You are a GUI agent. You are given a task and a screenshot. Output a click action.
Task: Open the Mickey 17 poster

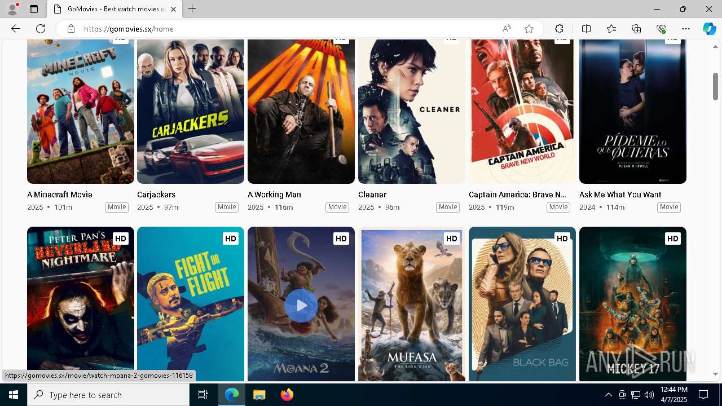tap(633, 304)
